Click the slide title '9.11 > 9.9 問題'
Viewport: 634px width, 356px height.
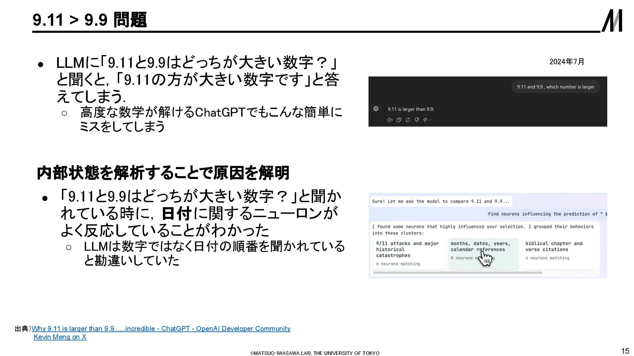click(x=89, y=20)
